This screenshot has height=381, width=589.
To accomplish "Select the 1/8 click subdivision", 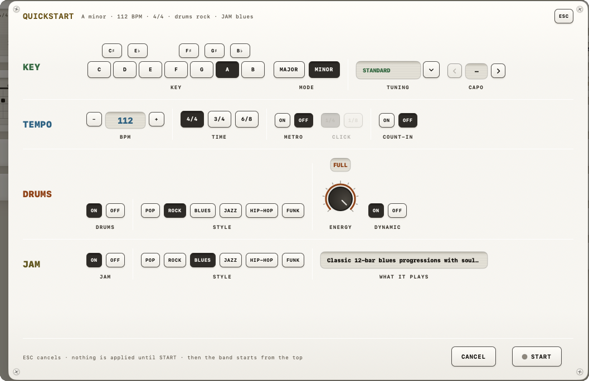I will pyautogui.click(x=353, y=120).
